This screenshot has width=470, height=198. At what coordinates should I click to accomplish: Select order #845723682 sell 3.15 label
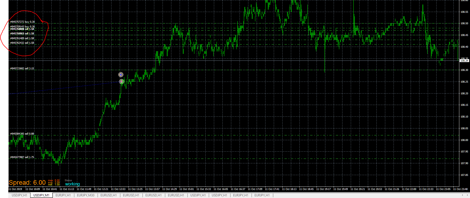[22, 68]
